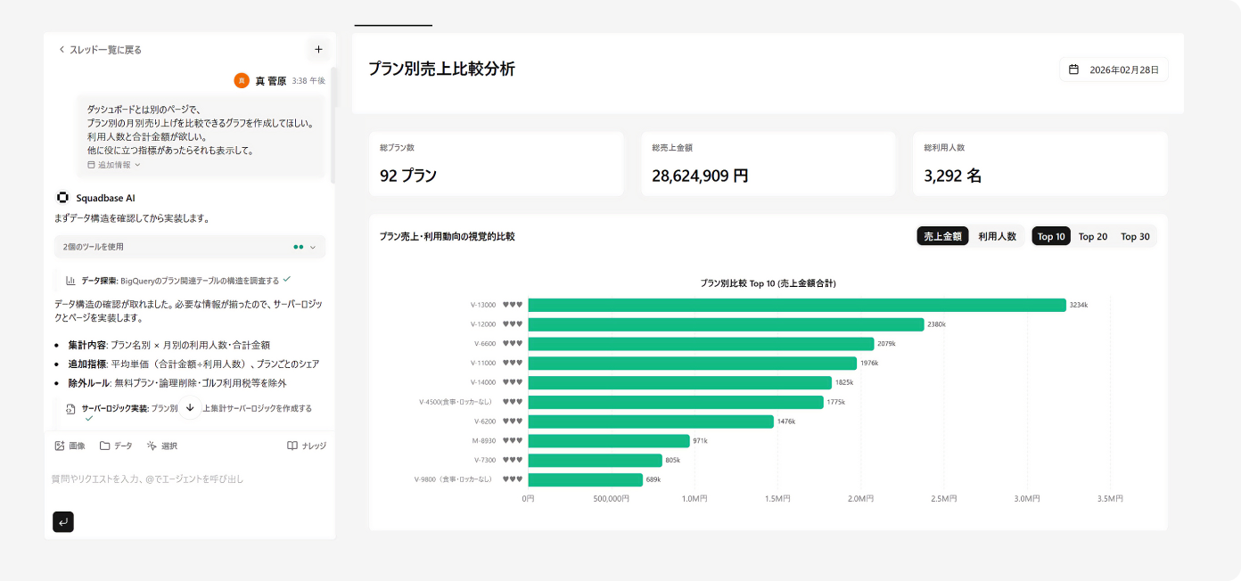Viewport: 1241px width, 581px height.
Task: Expand the 2個のツールを使用 row
Action: pyautogui.click(x=190, y=247)
